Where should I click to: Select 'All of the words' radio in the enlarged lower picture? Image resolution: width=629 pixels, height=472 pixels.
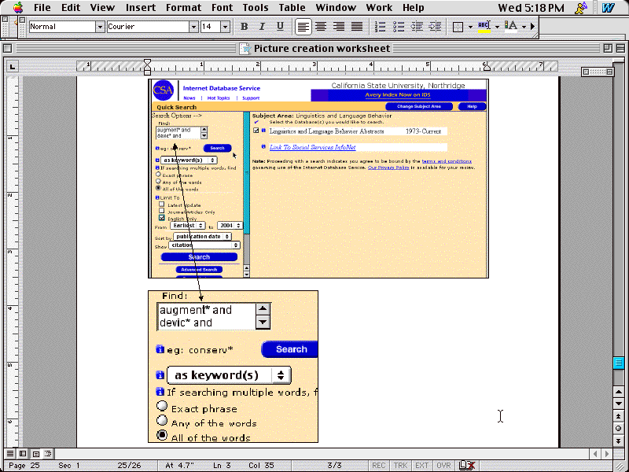coord(162,435)
